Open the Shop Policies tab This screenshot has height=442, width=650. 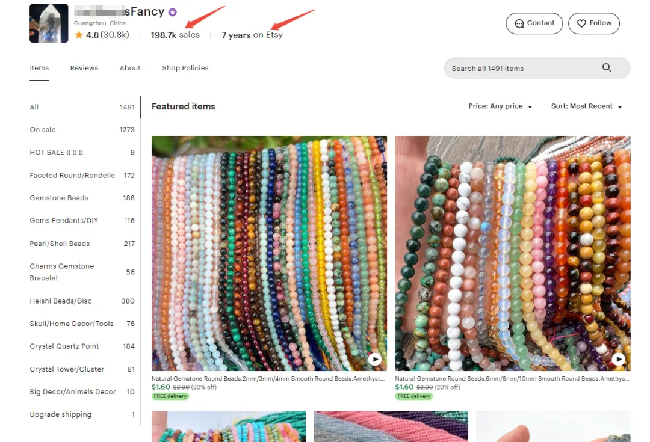(185, 68)
